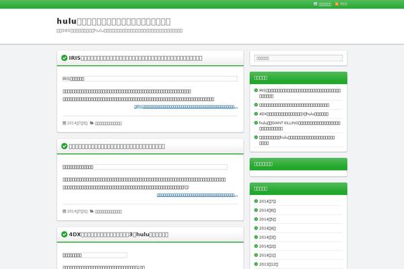Open the sidebar GIANT KILLING post link

click(300, 126)
